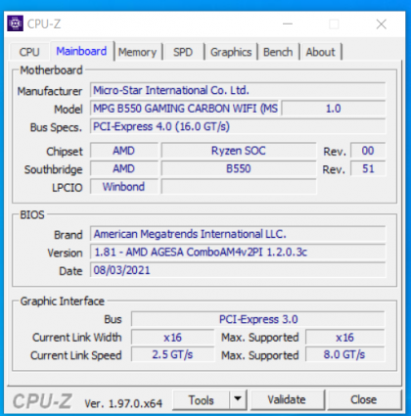Open the About tab

pyautogui.click(x=320, y=52)
